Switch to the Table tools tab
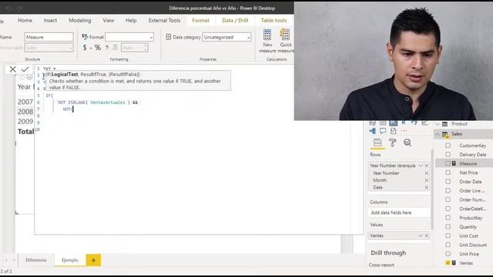Viewport: 493px width, 277px height. click(x=273, y=21)
